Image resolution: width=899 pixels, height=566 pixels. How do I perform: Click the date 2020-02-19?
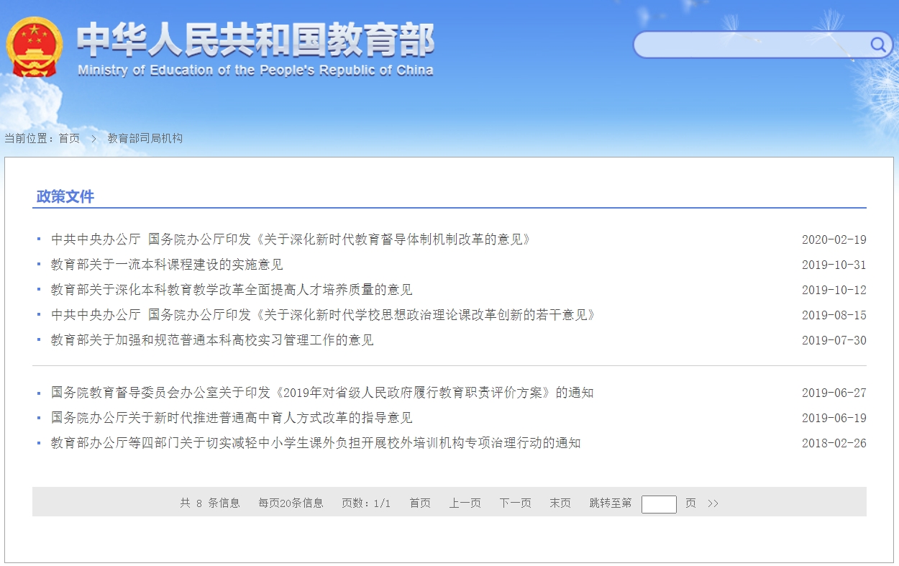point(834,240)
